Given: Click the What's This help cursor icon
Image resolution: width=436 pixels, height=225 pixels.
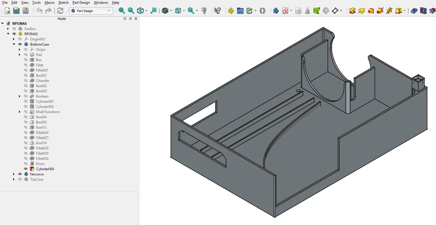Looking at the screenshot, I should (217, 11).
